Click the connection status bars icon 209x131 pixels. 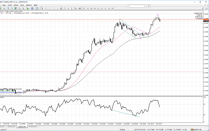[192, 130]
